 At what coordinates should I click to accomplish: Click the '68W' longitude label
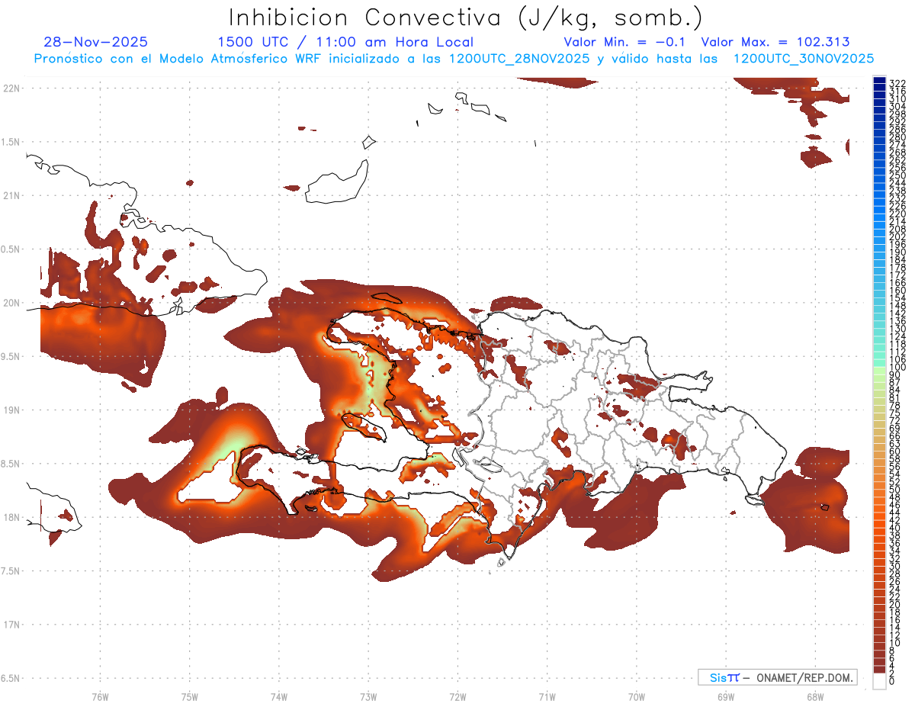click(814, 696)
